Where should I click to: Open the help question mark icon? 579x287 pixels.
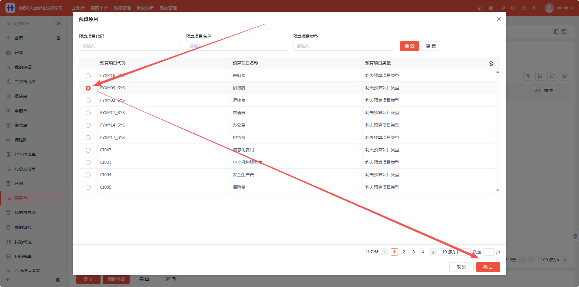[x=524, y=8]
